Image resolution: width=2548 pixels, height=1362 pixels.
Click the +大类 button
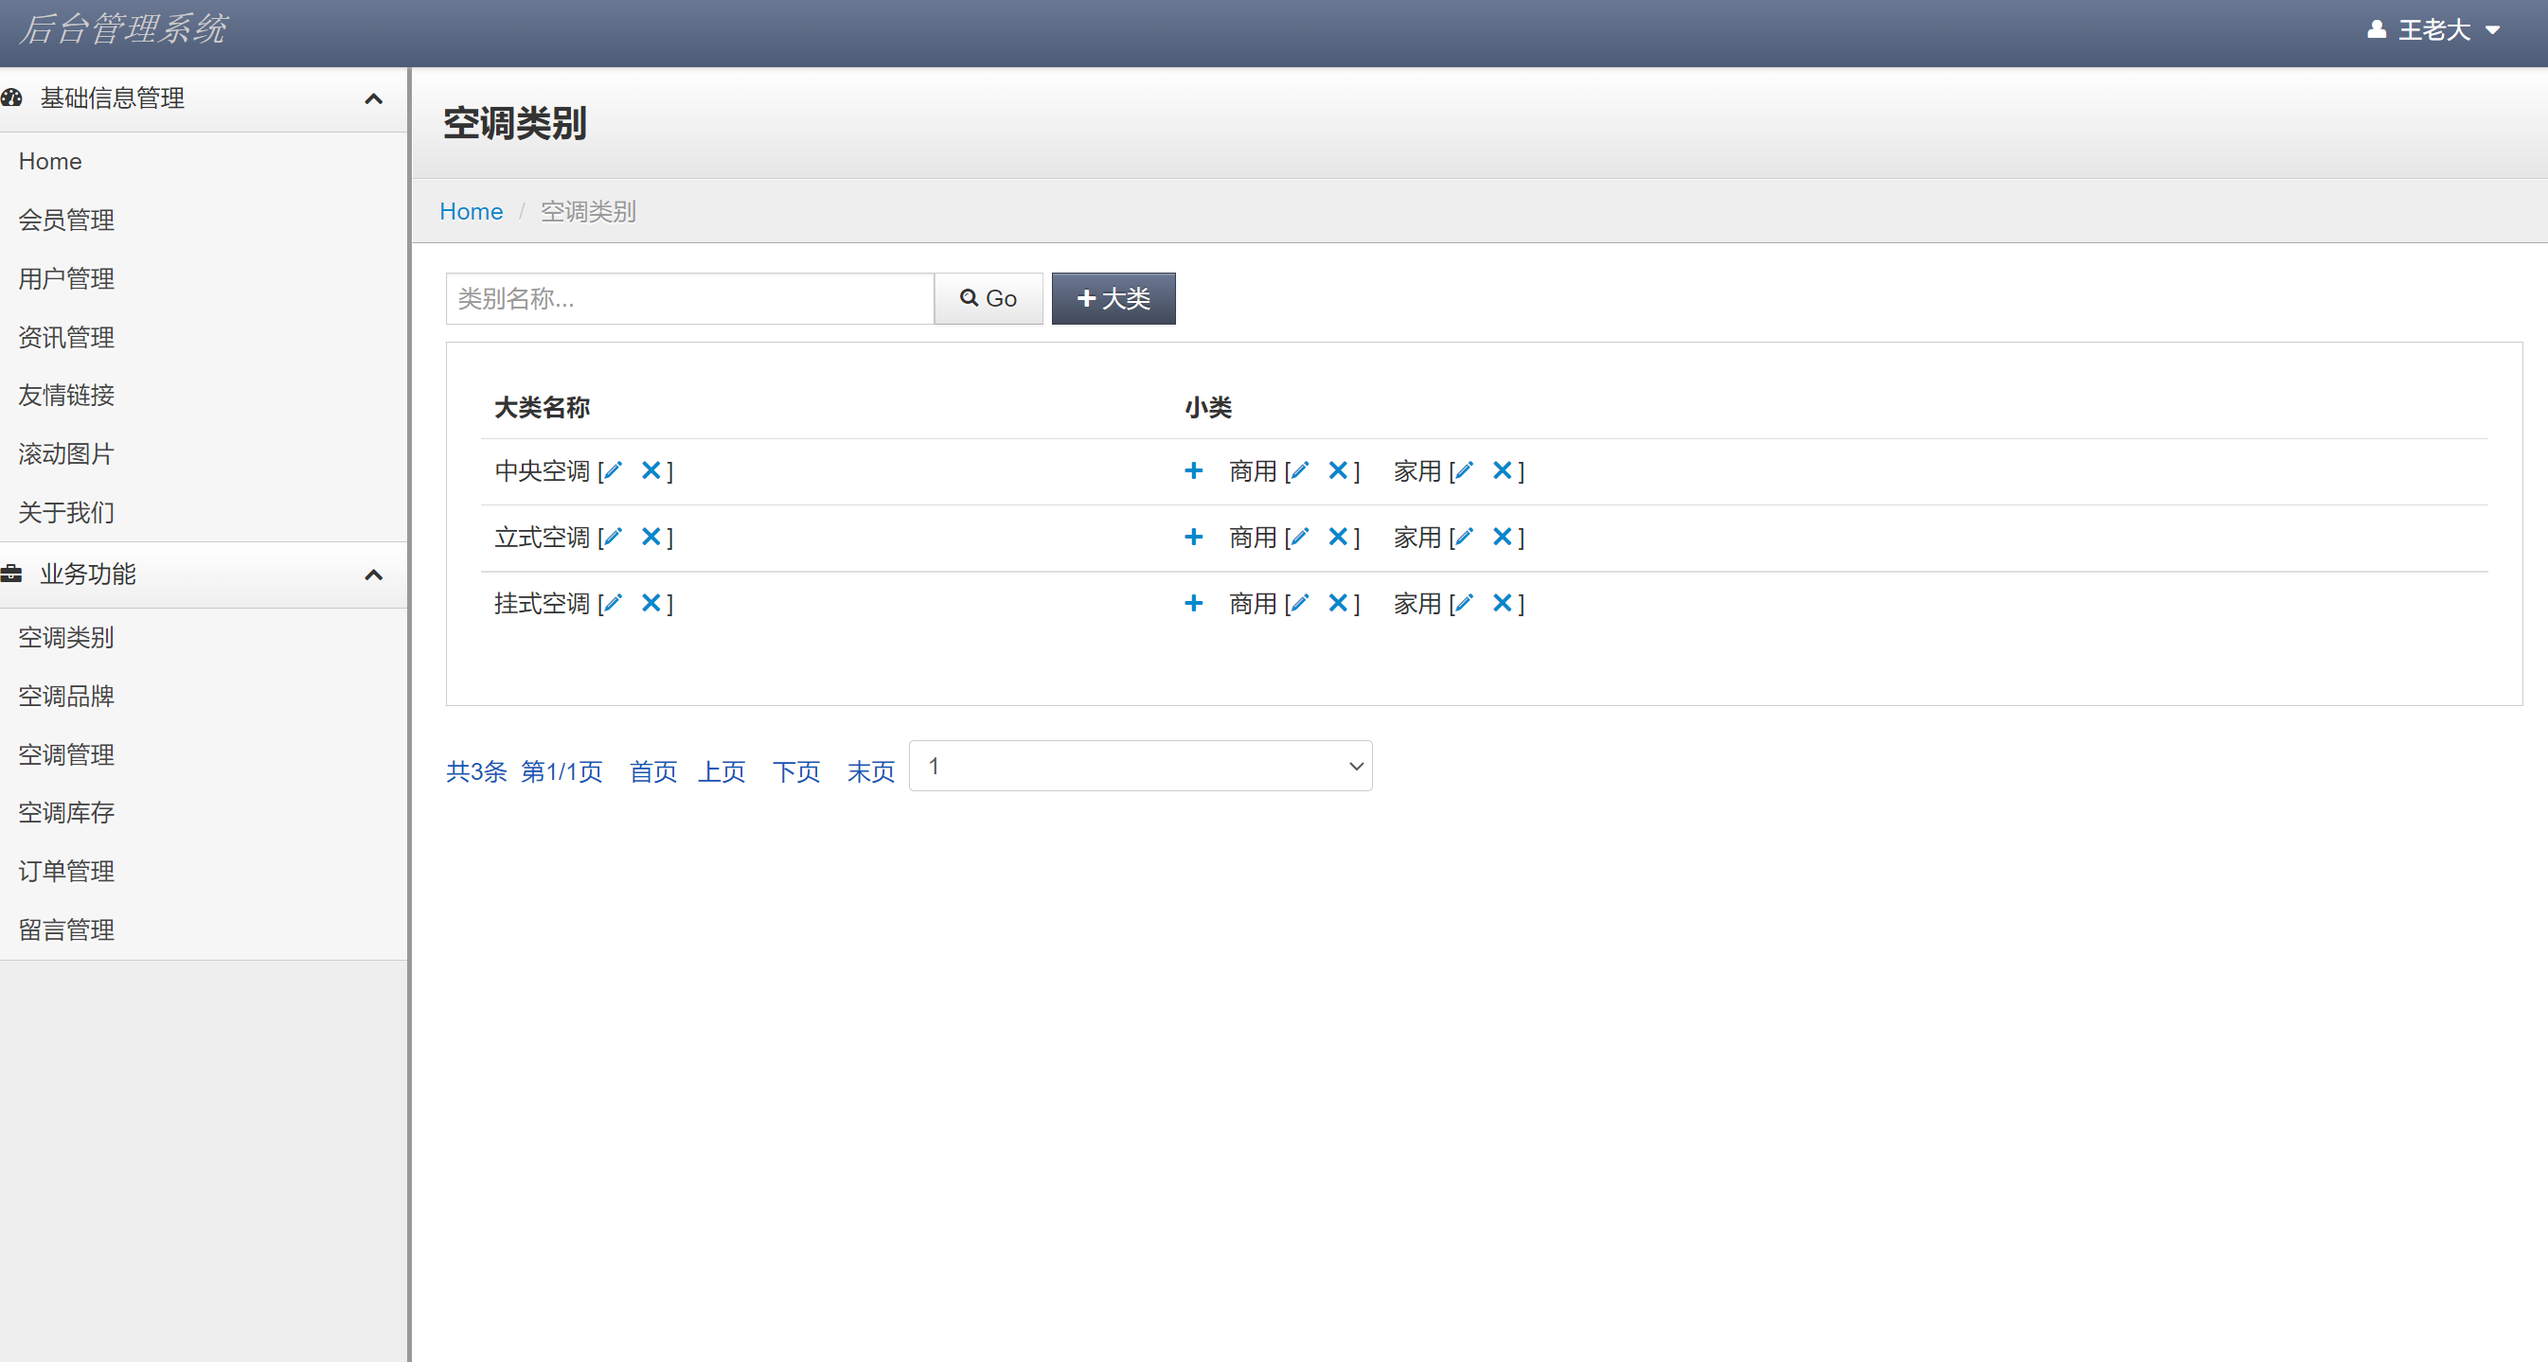1113,298
